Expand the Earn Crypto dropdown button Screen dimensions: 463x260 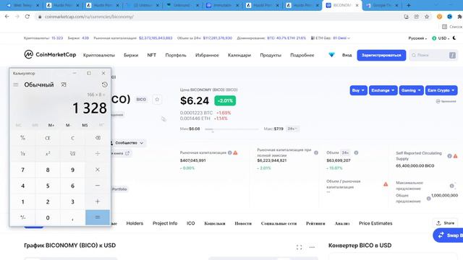click(x=441, y=90)
